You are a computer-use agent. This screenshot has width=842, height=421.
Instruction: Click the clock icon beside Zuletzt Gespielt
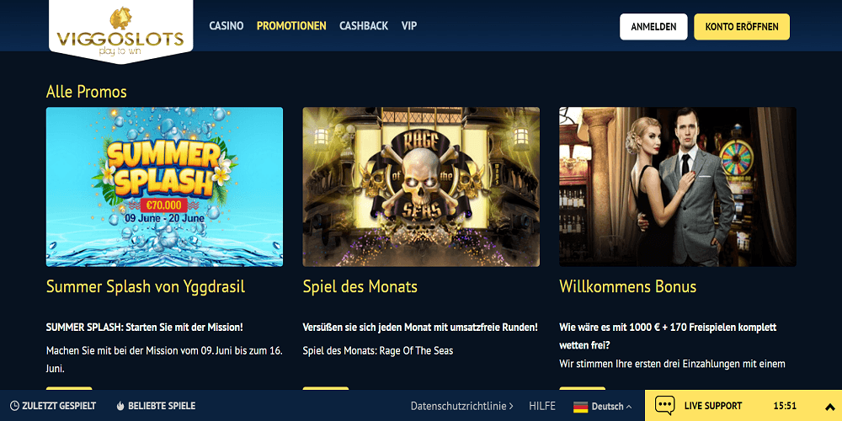coord(14,406)
